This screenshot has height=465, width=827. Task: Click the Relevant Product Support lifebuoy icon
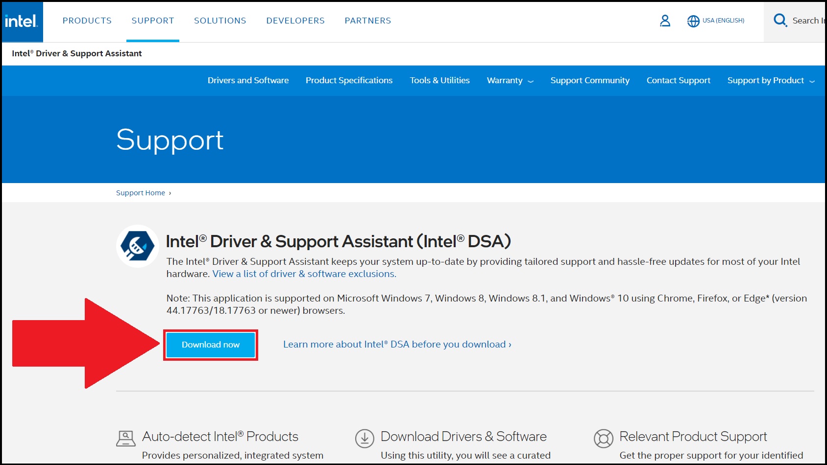603,439
